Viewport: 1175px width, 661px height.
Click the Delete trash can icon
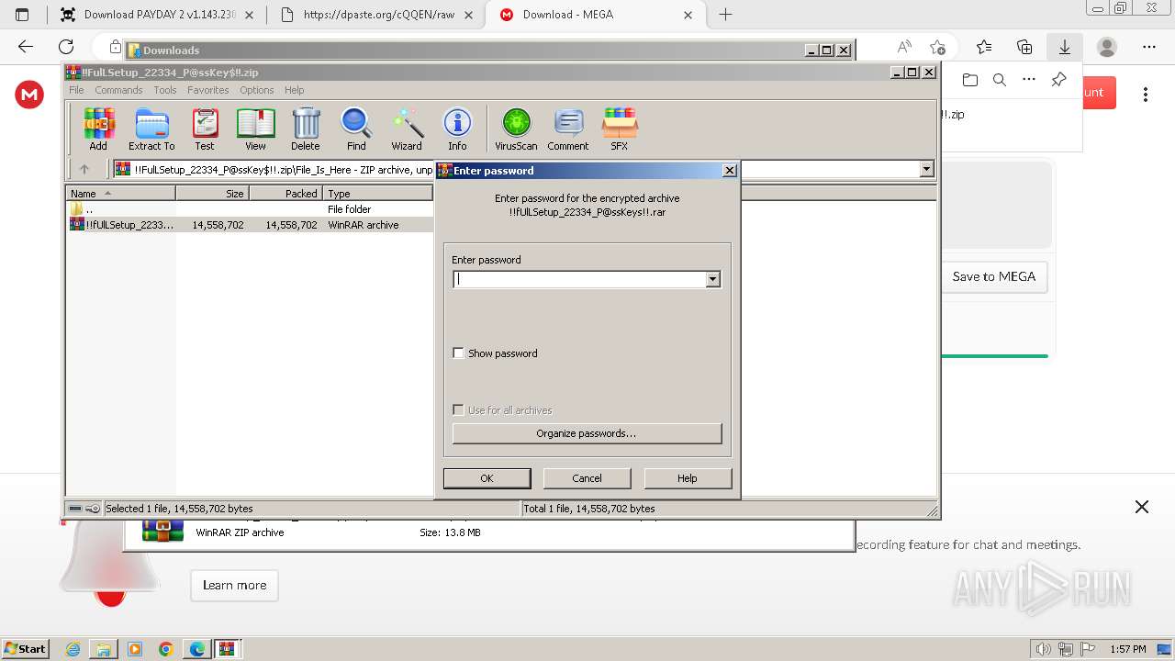(306, 129)
